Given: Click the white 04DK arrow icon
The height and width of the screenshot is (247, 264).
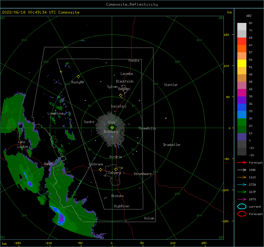Looking at the screenshot, I should point(242,170).
